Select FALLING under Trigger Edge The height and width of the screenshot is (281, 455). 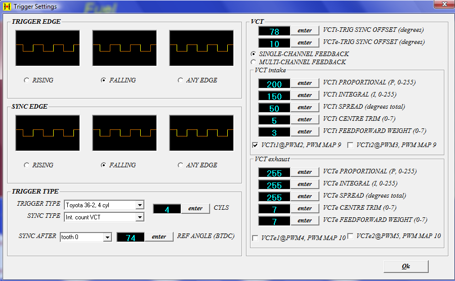103,80
